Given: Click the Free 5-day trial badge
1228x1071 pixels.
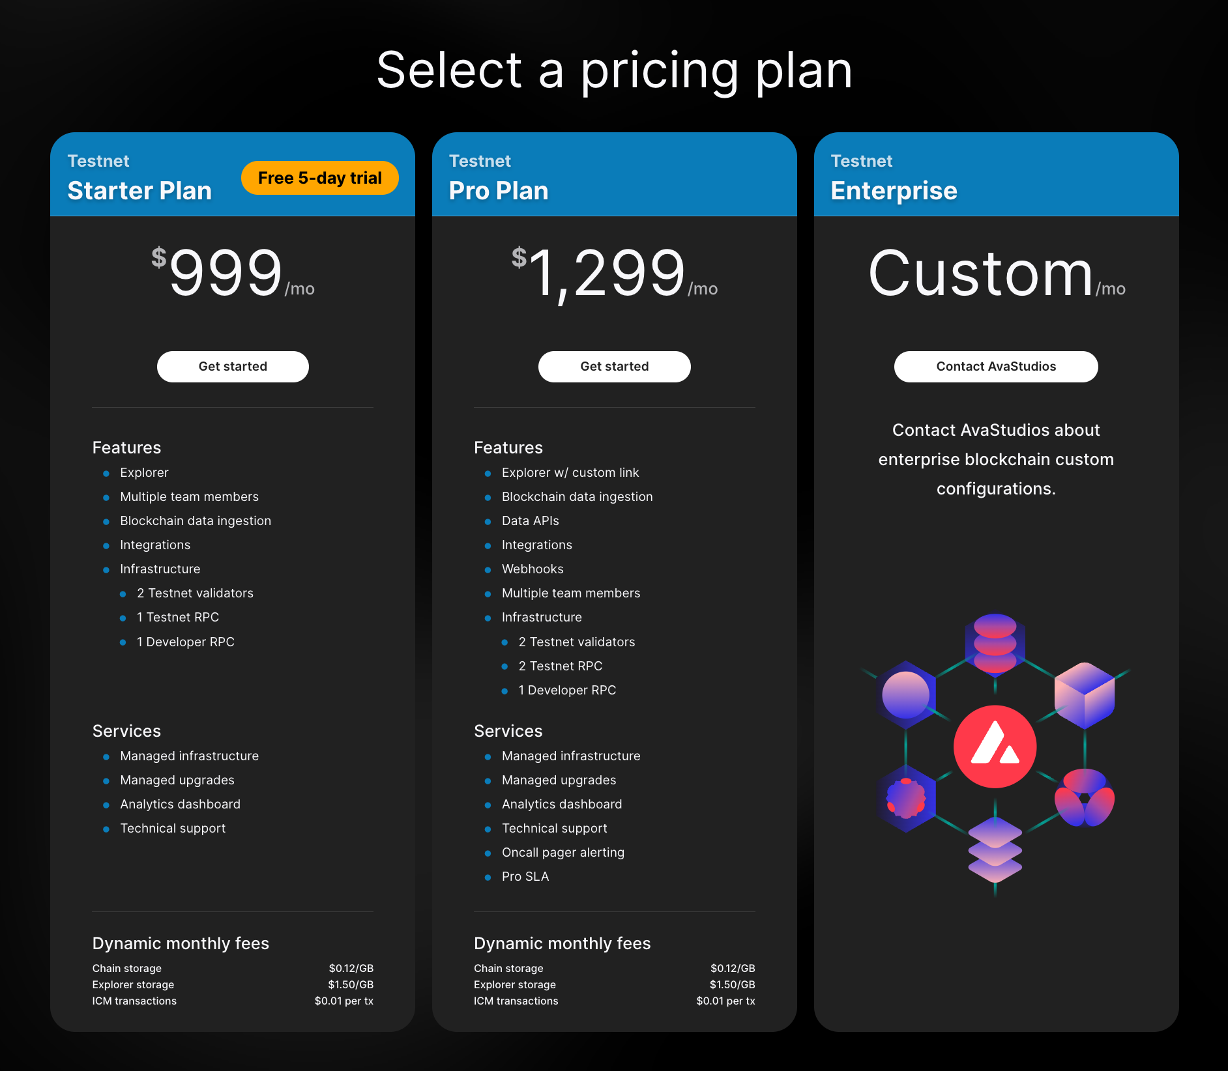Looking at the screenshot, I should (x=319, y=178).
